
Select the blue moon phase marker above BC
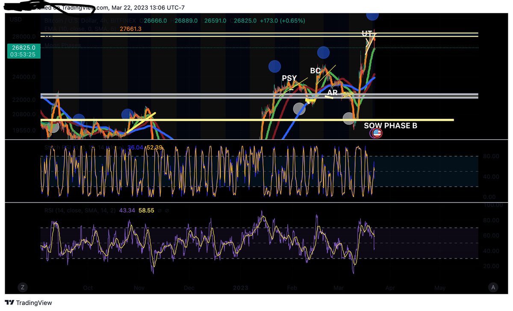[x=324, y=53]
